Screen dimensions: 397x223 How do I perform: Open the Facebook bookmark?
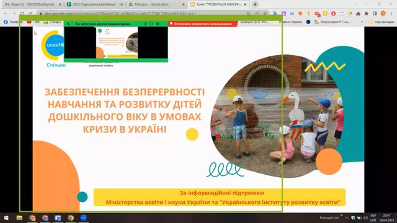point(13,22)
